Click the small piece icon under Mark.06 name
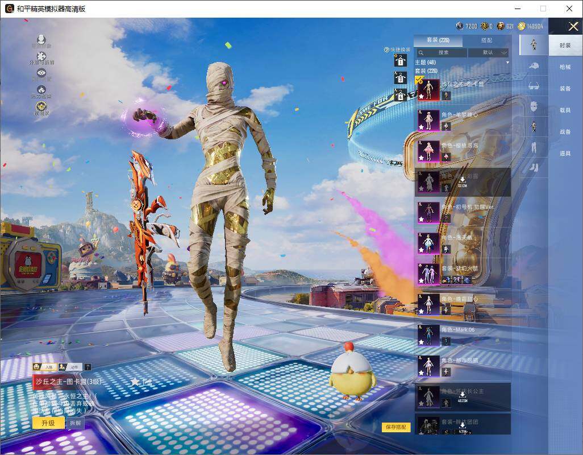 (x=446, y=341)
